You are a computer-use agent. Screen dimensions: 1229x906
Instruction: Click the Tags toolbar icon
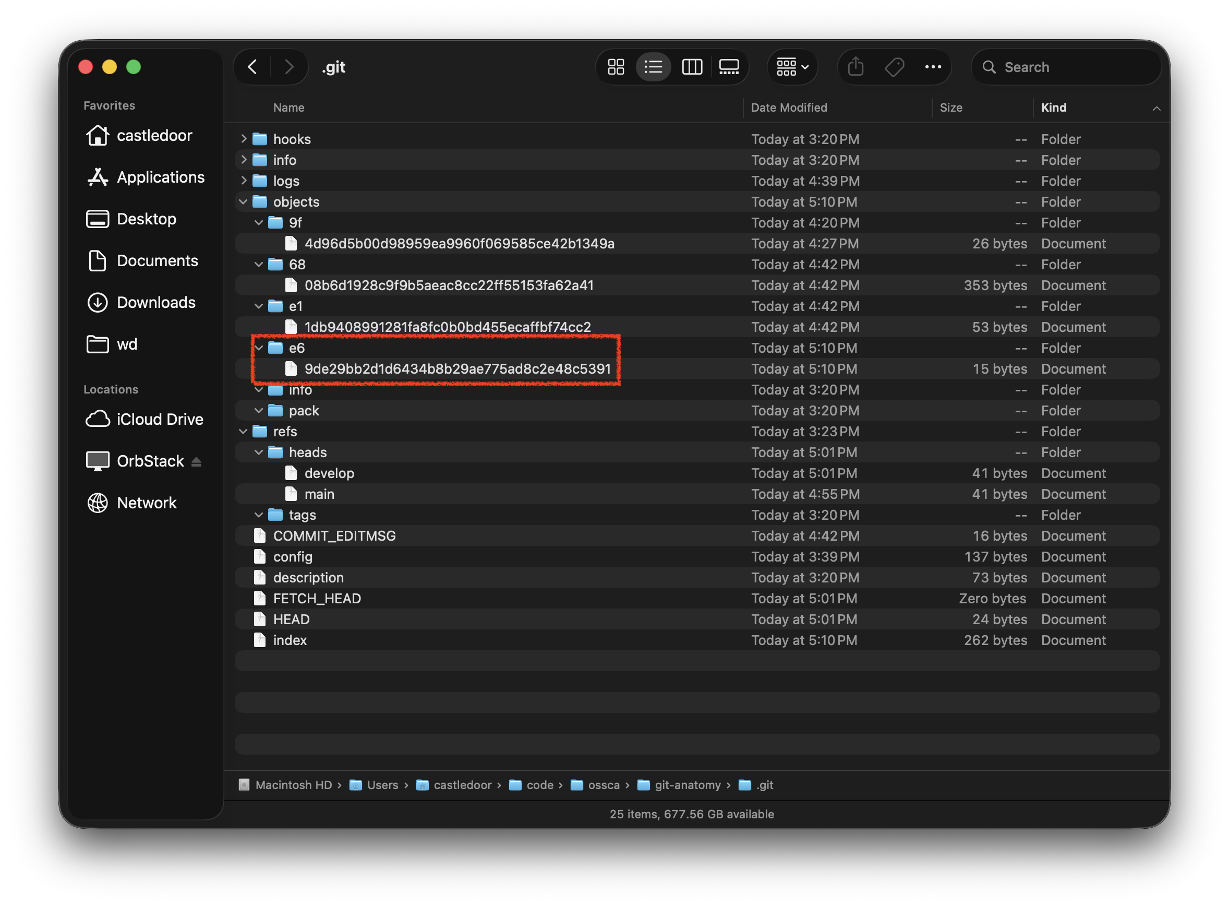[894, 67]
